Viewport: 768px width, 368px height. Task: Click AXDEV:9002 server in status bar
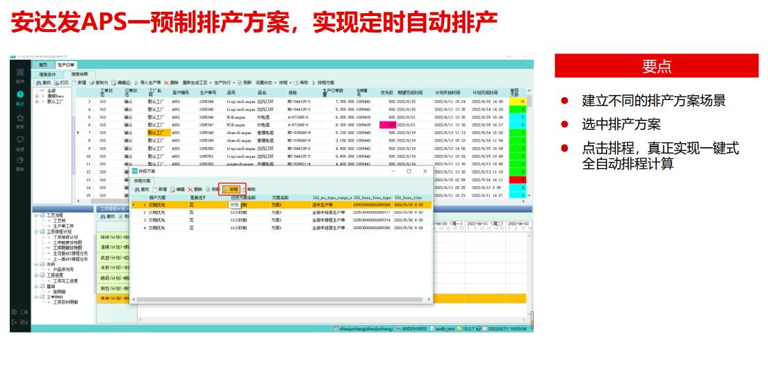tap(411, 329)
